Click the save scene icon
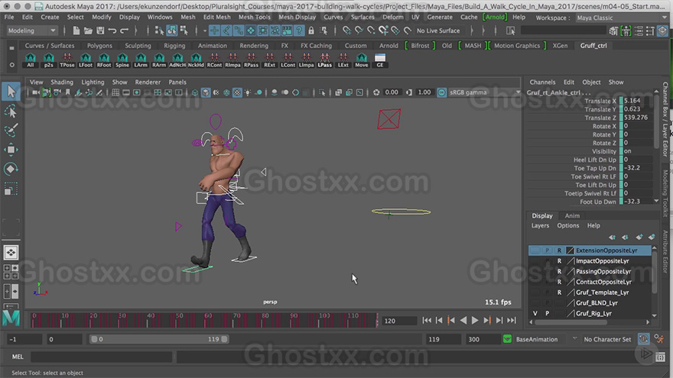673x378 pixels. [100, 31]
